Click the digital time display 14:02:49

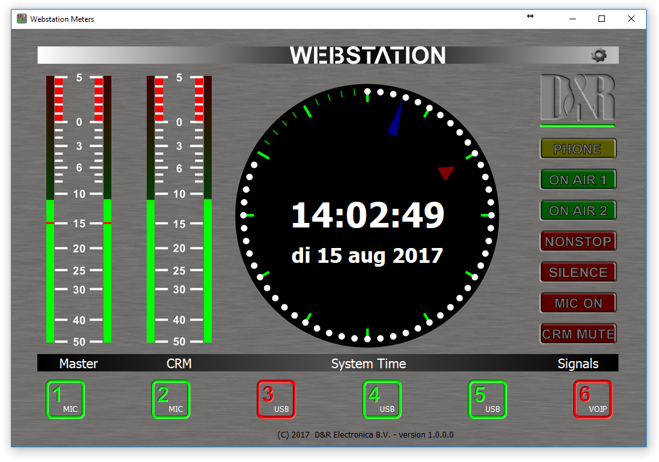click(x=367, y=216)
